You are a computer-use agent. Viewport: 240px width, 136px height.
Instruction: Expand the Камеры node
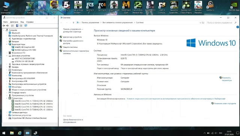point(7,67)
